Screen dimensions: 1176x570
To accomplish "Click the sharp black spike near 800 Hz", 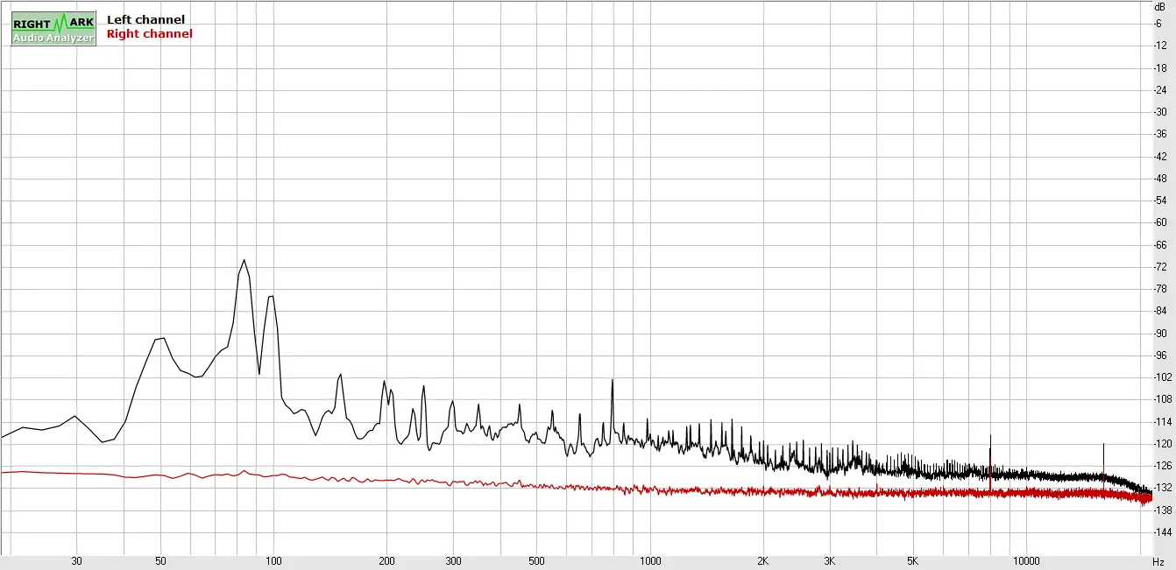I will (612, 381).
